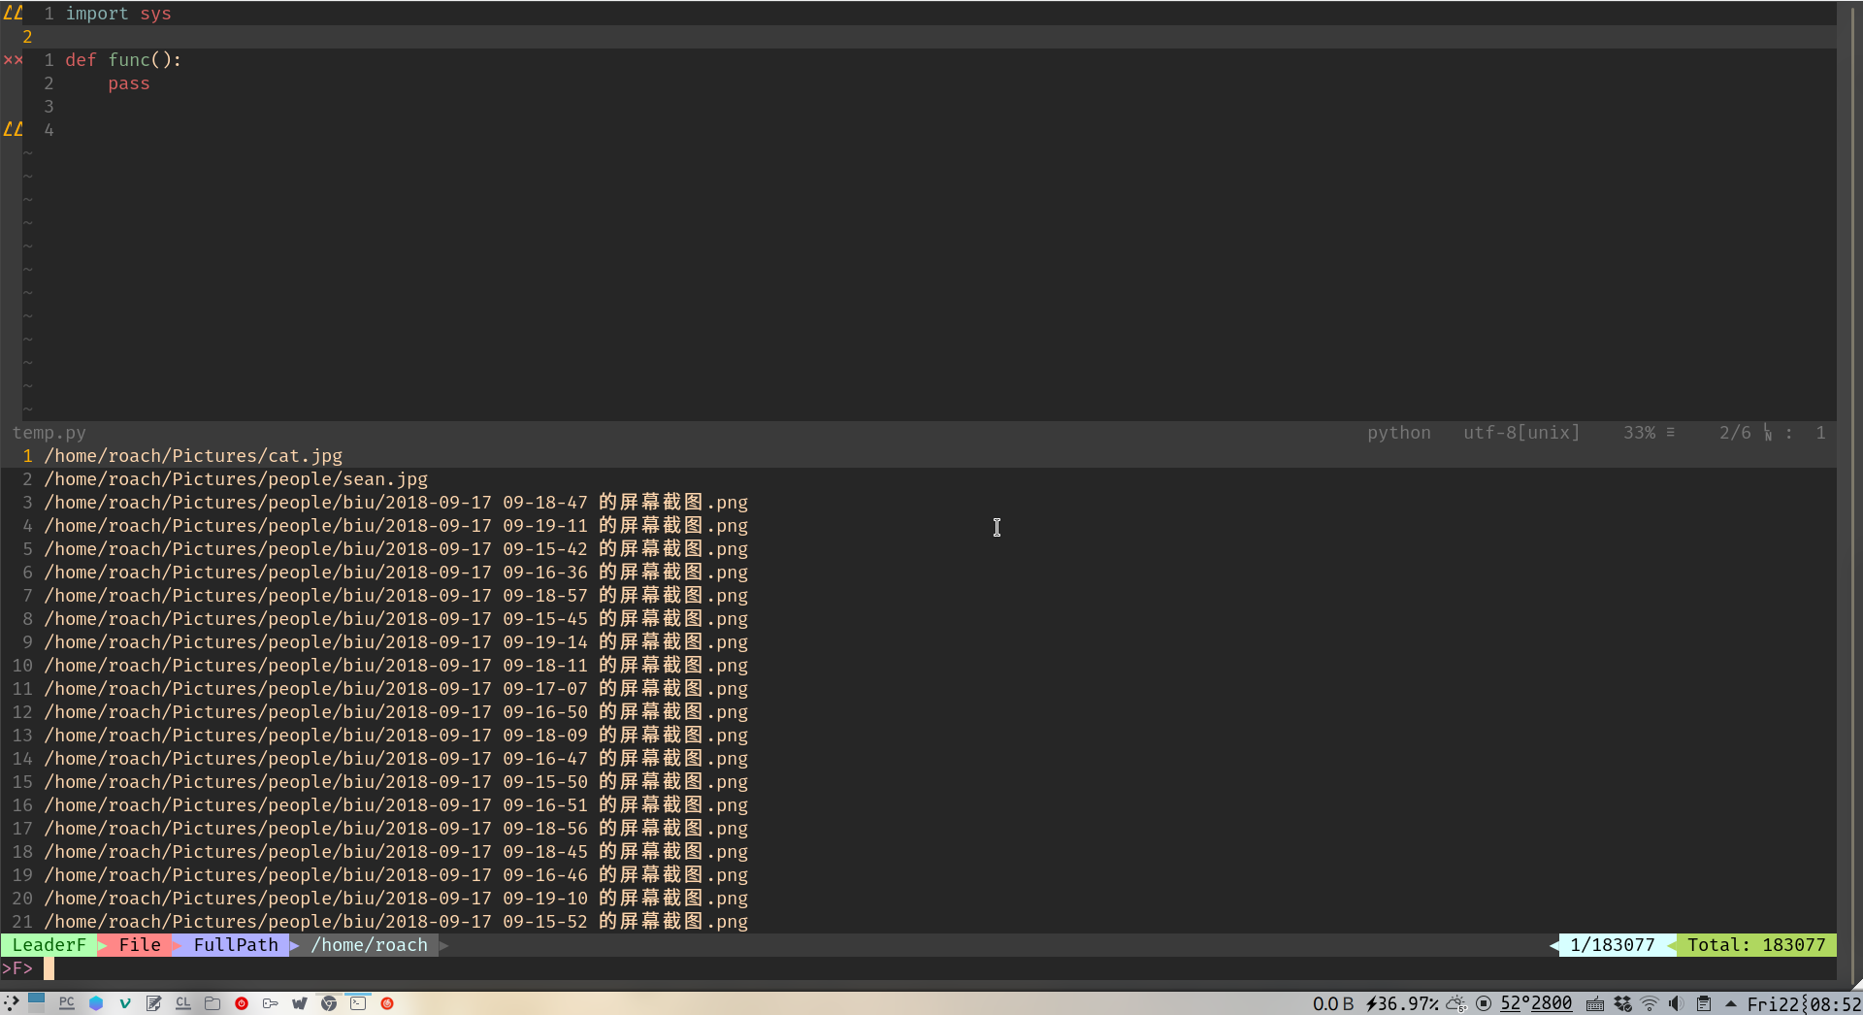The height and width of the screenshot is (1015, 1863).
Task: Open the password key icon on taskbar
Action: coord(272,1003)
